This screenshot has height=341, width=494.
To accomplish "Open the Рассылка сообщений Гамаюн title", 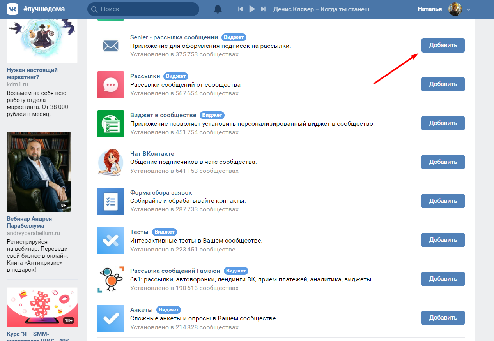I will click(x=175, y=271).
